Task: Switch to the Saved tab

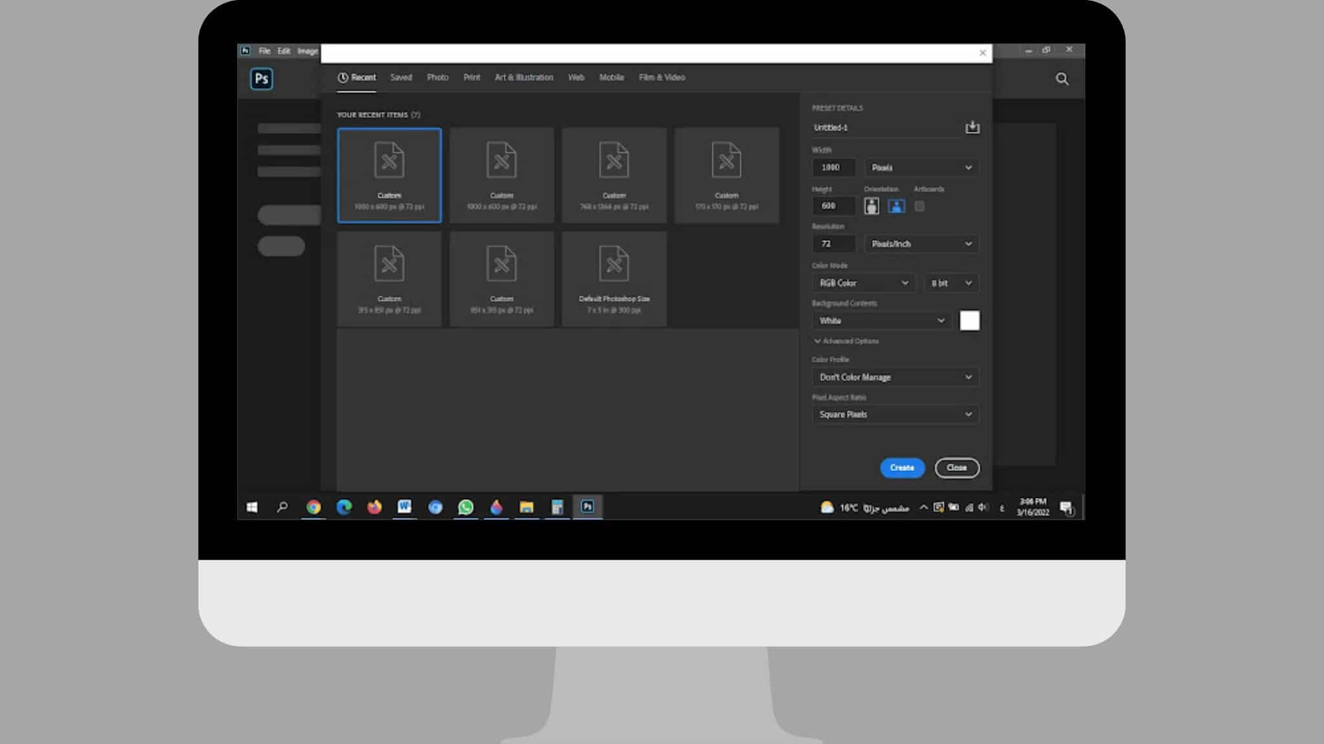Action: pos(401,77)
